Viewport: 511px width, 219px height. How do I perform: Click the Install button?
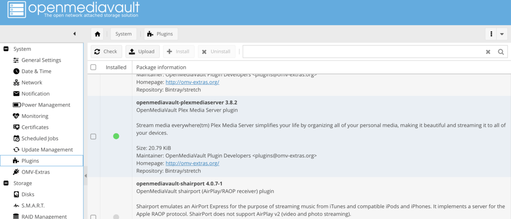(178, 52)
